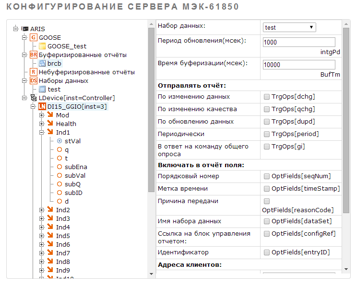Click the update period field with 1000
356x285 pixels.
tap(298, 42)
